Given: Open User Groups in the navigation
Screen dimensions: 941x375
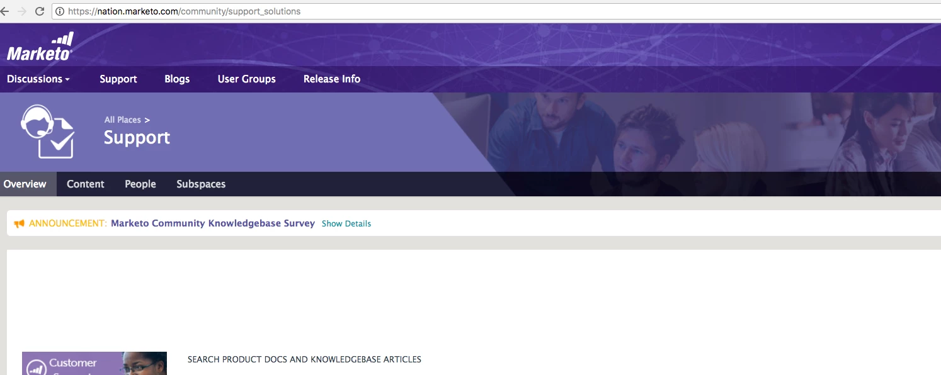Looking at the screenshot, I should pyautogui.click(x=247, y=79).
